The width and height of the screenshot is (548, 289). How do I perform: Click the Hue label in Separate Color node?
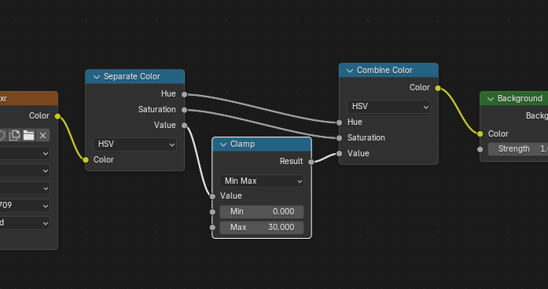coord(168,94)
